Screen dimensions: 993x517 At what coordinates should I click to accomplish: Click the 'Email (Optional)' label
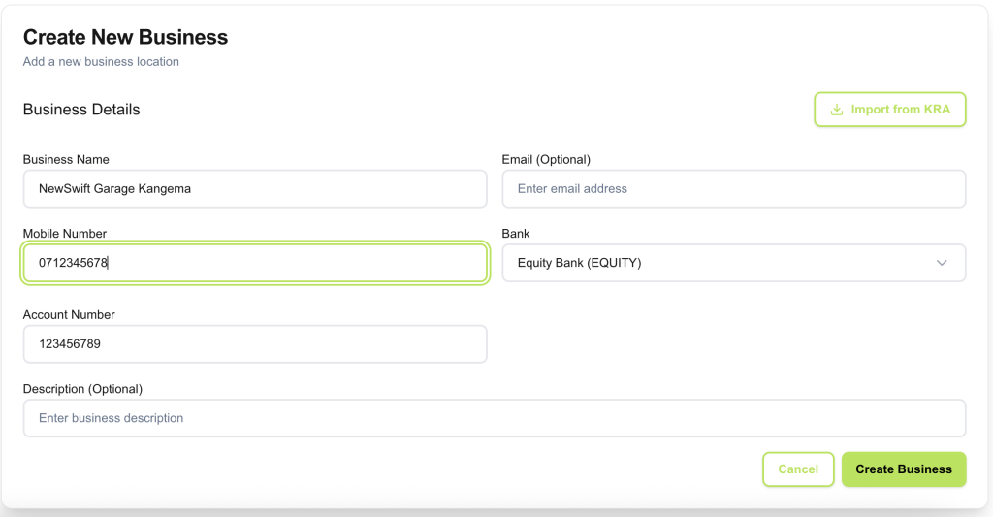click(x=546, y=160)
